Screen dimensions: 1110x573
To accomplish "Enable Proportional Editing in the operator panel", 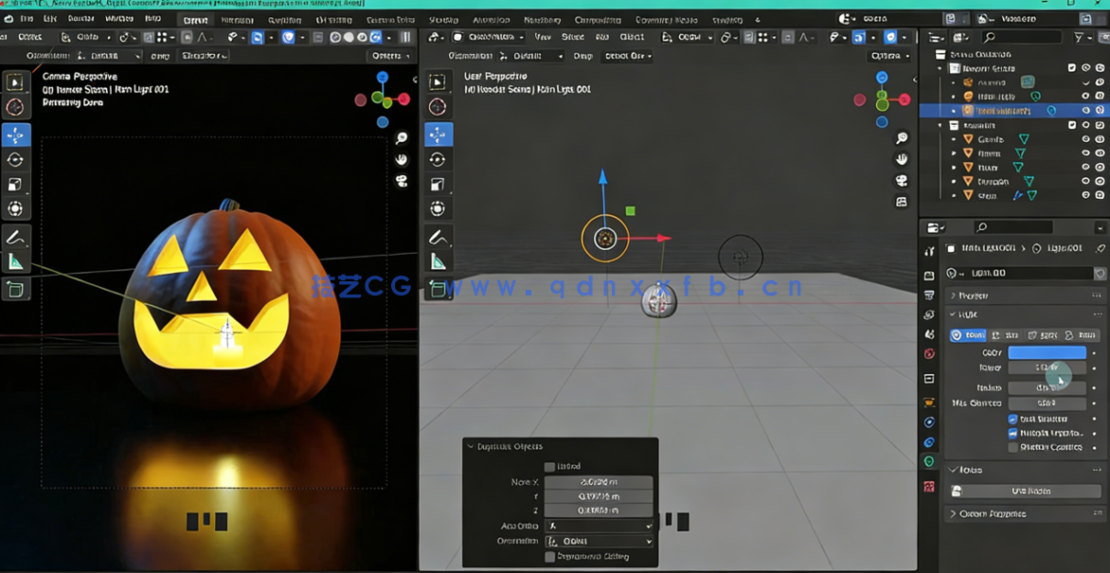I will pyautogui.click(x=550, y=556).
